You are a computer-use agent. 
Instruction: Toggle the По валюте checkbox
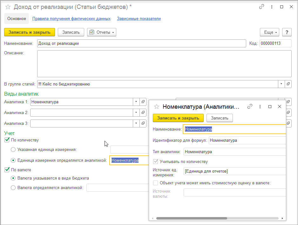[7, 170]
